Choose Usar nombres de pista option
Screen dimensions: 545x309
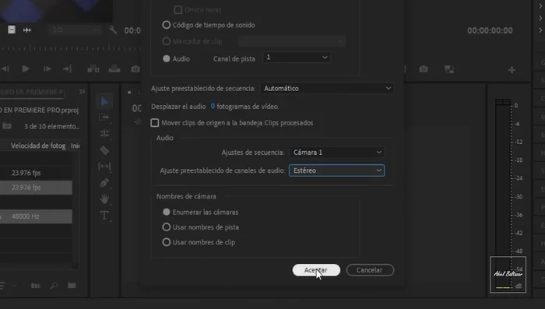[x=167, y=227]
